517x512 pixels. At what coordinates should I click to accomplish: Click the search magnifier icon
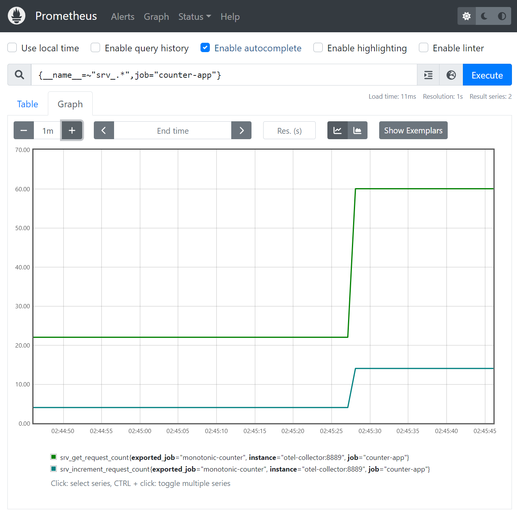(19, 75)
